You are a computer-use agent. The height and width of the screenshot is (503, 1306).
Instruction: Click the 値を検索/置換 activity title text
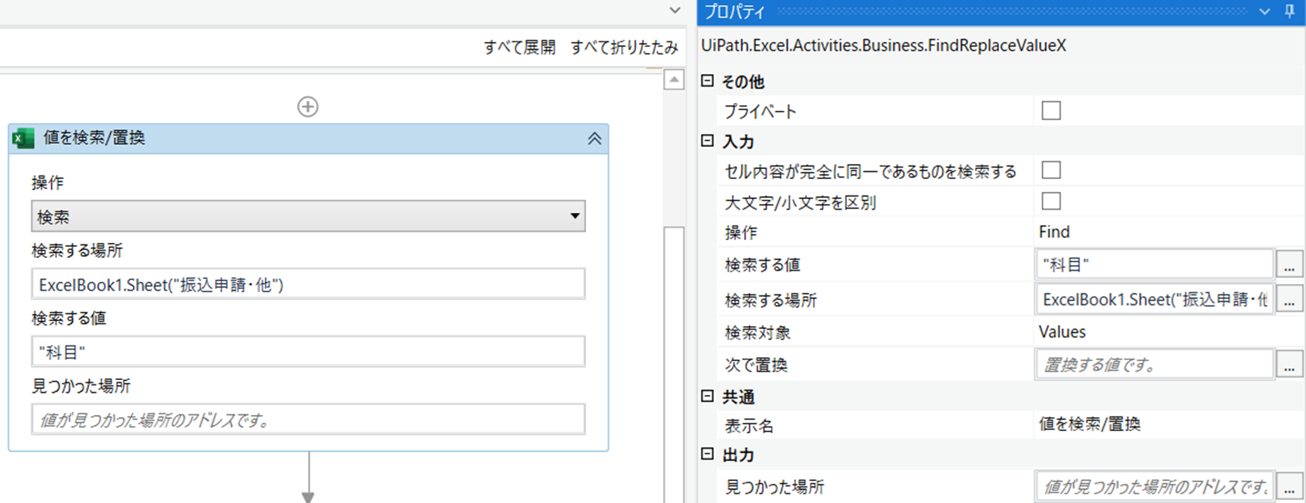[95, 138]
